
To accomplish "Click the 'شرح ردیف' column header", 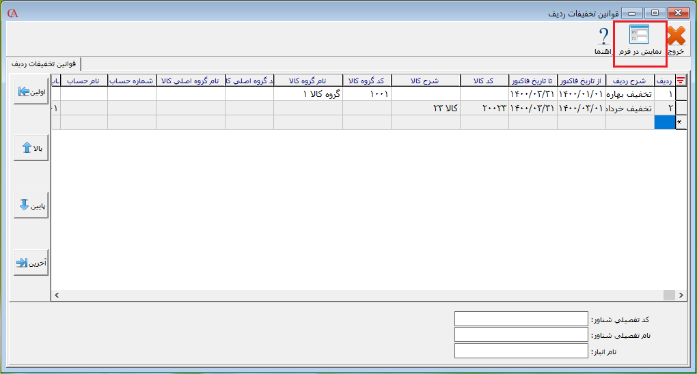I will point(629,81).
